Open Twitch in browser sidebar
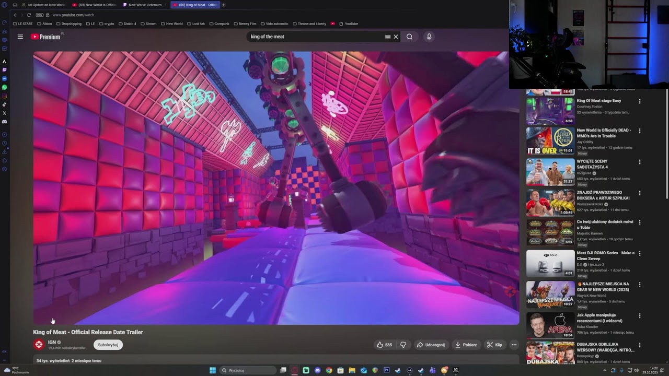The width and height of the screenshot is (669, 376). 4,69
